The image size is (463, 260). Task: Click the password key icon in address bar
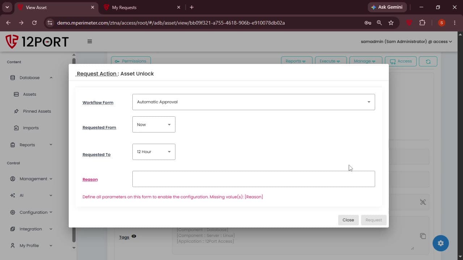pyautogui.click(x=368, y=23)
